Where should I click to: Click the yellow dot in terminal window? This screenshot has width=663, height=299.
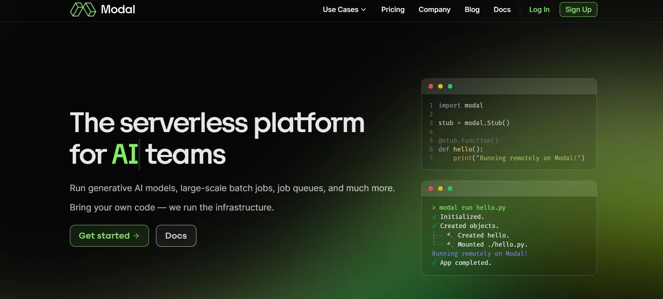coord(440,189)
